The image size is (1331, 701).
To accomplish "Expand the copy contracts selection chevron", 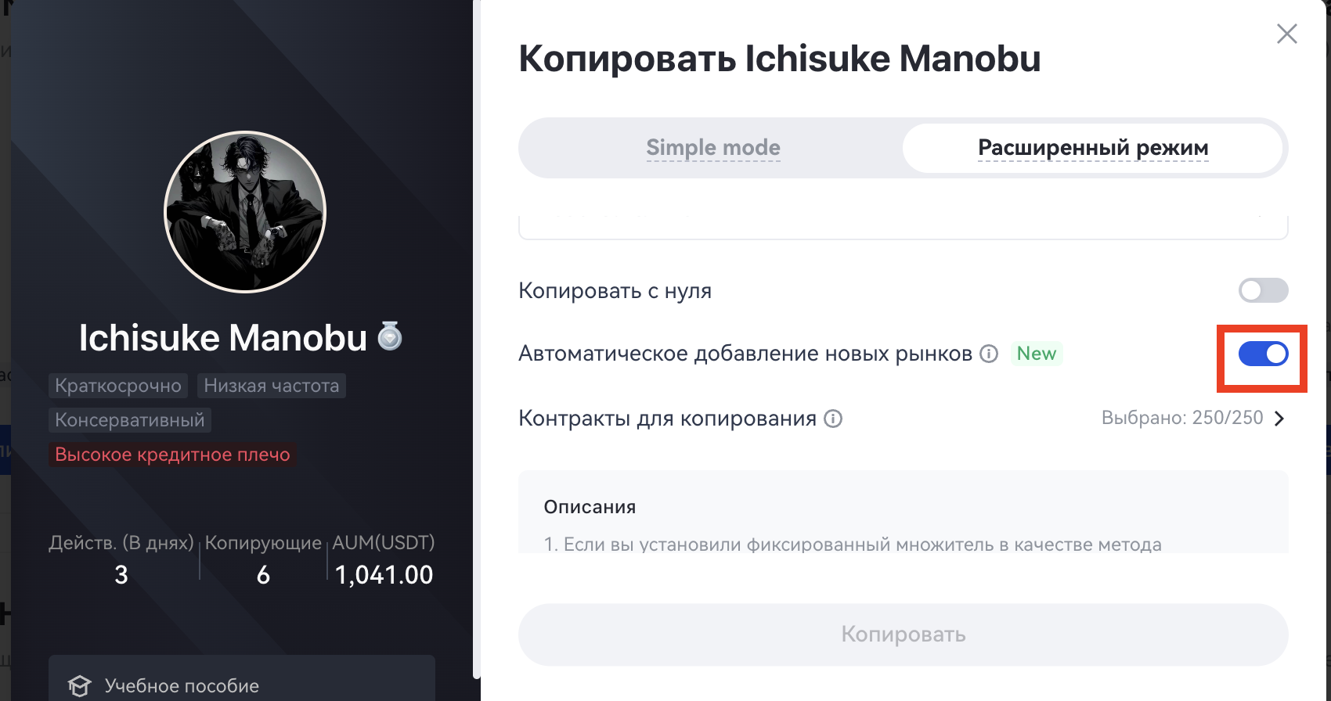I will 1279,419.
